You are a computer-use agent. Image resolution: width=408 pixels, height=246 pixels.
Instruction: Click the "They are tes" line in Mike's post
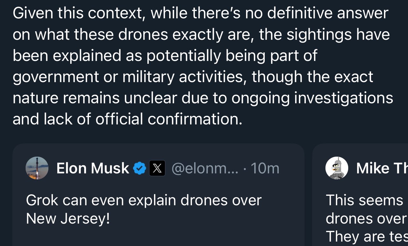tap(367, 237)
